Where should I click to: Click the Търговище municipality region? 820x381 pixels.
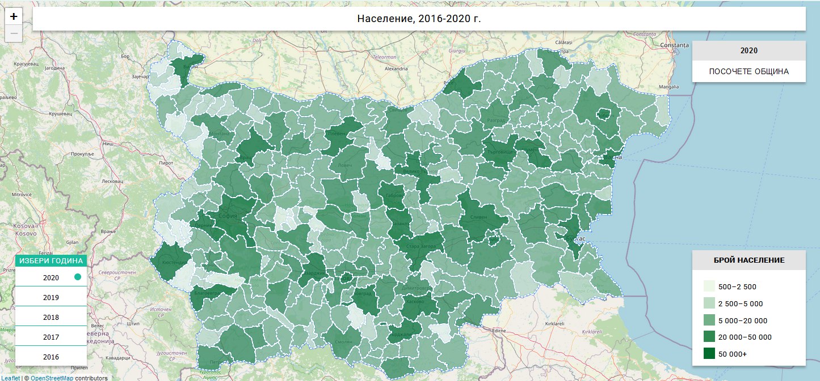coord(499,154)
